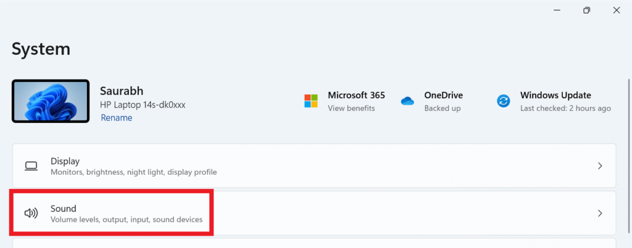This screenshot has width=632, height=248.
Task: Click the "Backed up" OneDrive status text
Action: (x=443, y=108)
